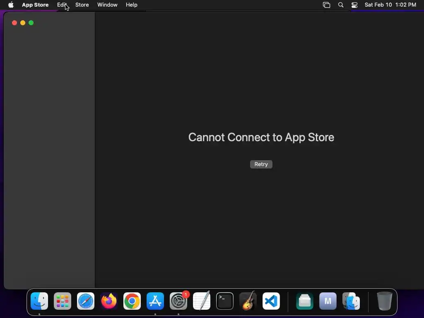
Task: Launch Google Chrome from the Dock
Action: (132, 301)
